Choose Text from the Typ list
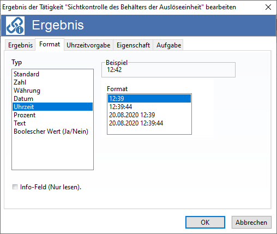This screenshot has width=277, height=234. pos(52,123)
